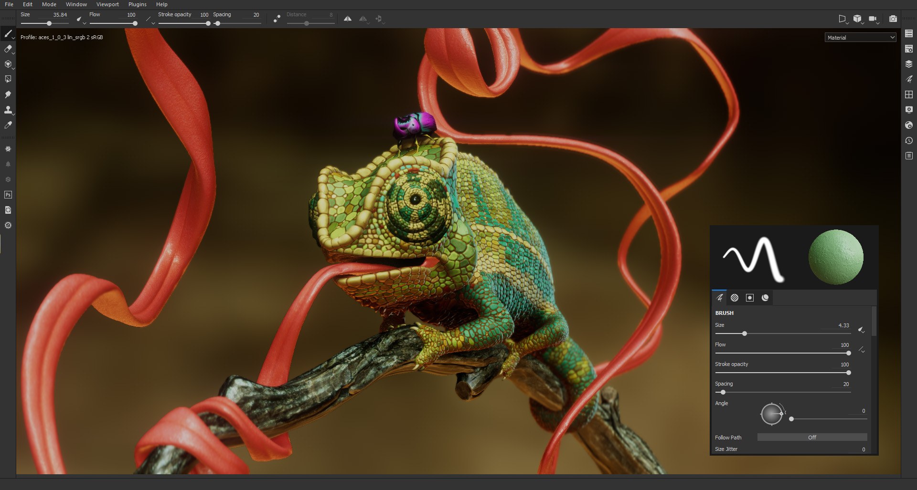The height and width of the screenshot is (490, 917).
Task: Open the Material viewport mode dropdown
Action: coord(860,38)
